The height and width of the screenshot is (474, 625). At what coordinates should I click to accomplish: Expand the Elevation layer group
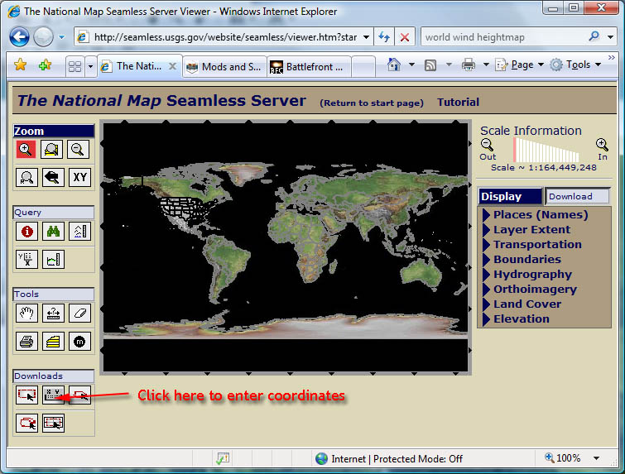486,319
